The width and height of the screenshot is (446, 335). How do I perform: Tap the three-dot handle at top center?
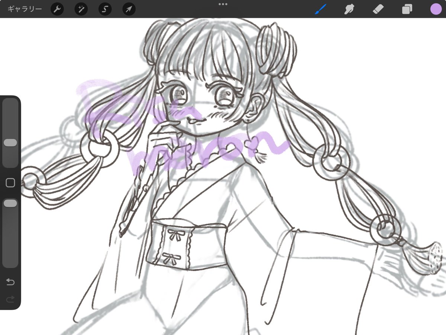click(x=223, y=4)
